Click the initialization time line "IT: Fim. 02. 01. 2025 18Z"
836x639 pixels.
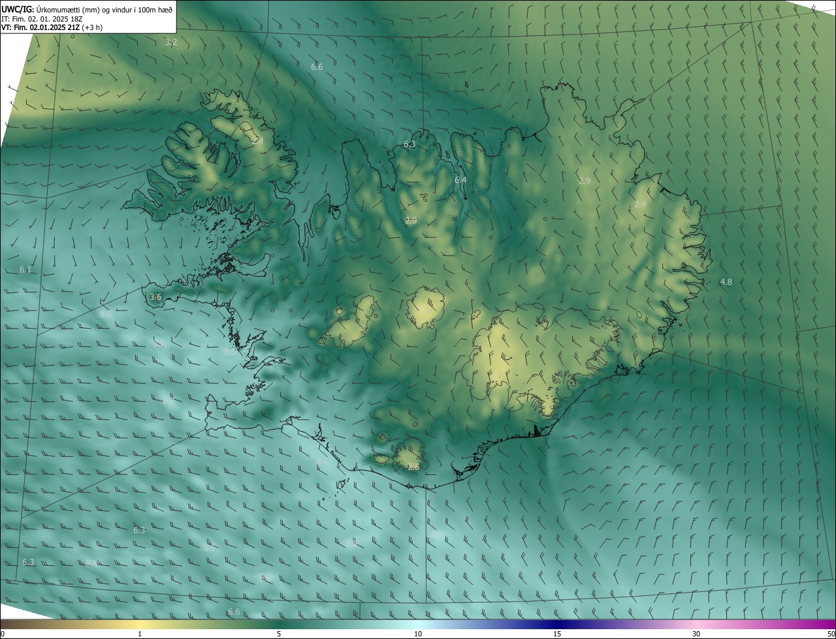[x=43, y=18]
